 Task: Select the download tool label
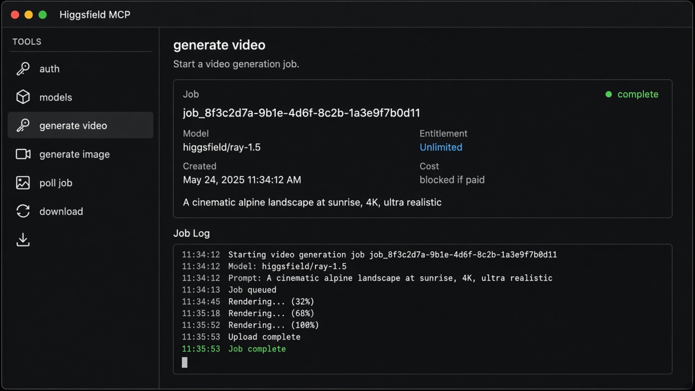pyautogui.click(x=61, y=211)
